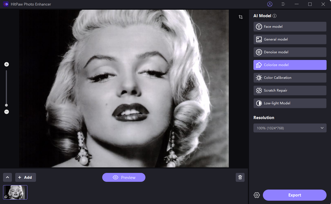Click the Export button
The image size is (331, 204).
pos(294,195)
